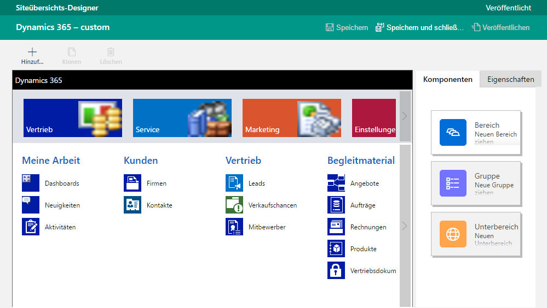Select the Bereich component tile

pos(476,133)
